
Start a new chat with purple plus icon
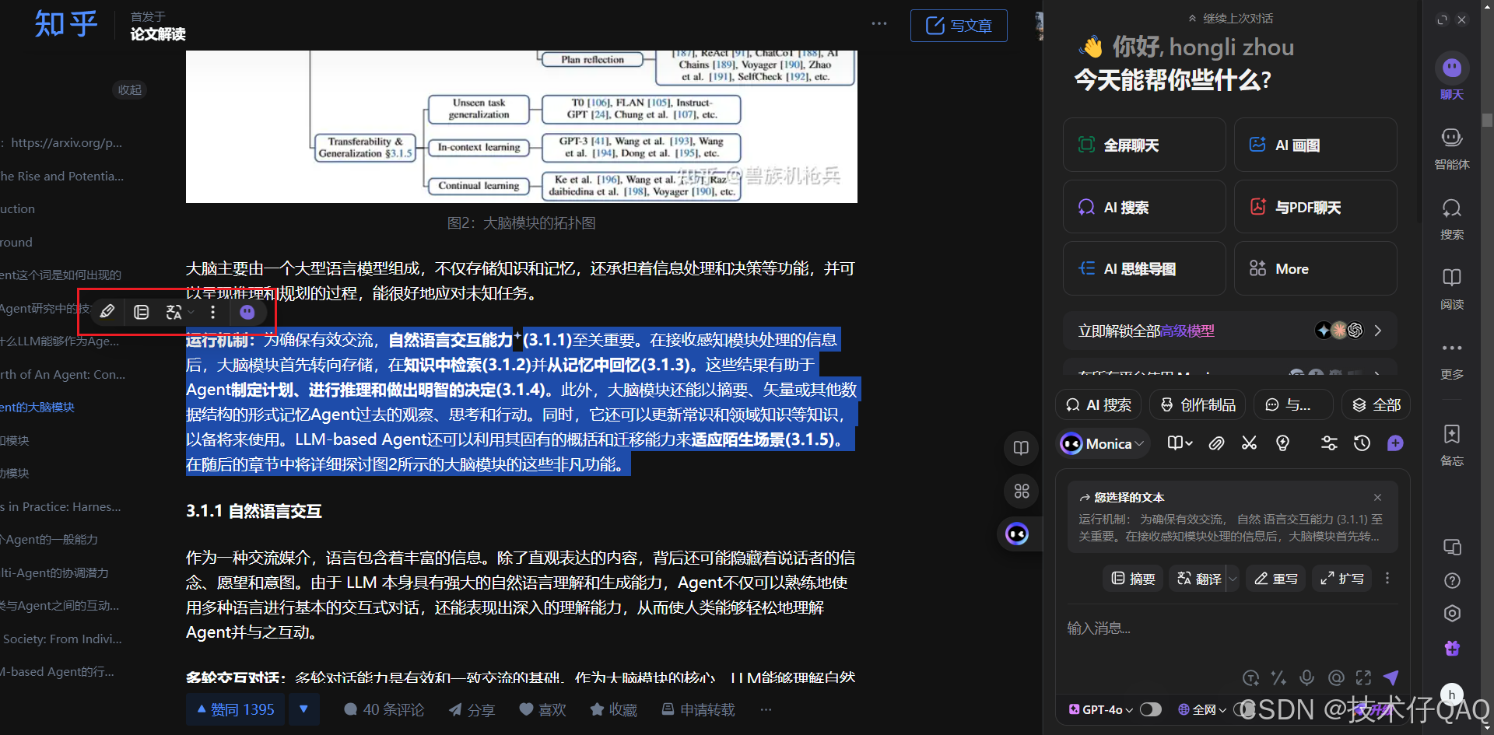[x=1395, y=443]
